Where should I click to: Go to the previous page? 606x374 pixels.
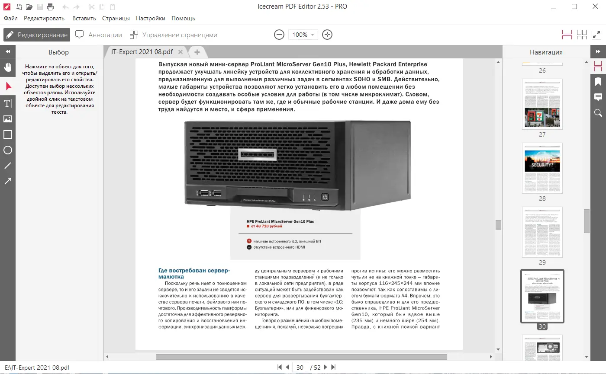tap(287, 368)
